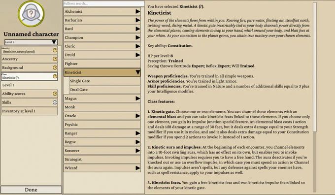Expand the Champion class arrow
The width and height of the screenshot is (335, 195).
tap(138, 37)
